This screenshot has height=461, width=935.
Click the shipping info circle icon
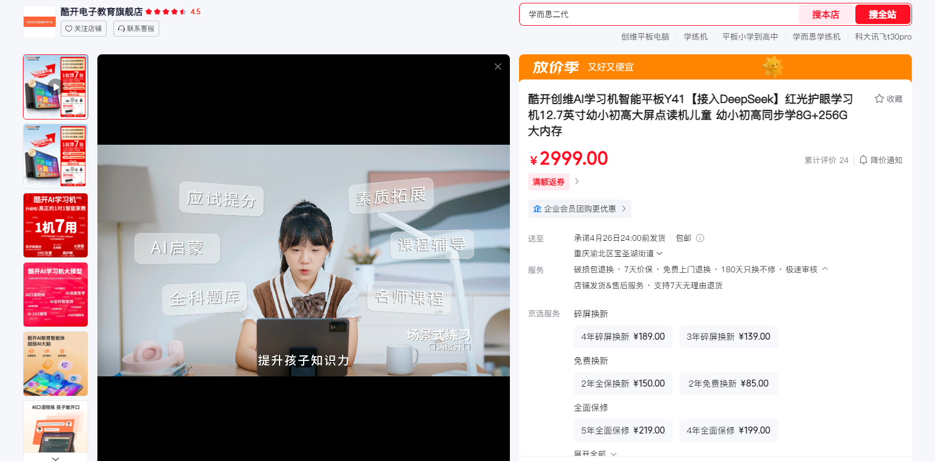click(700, 238)
